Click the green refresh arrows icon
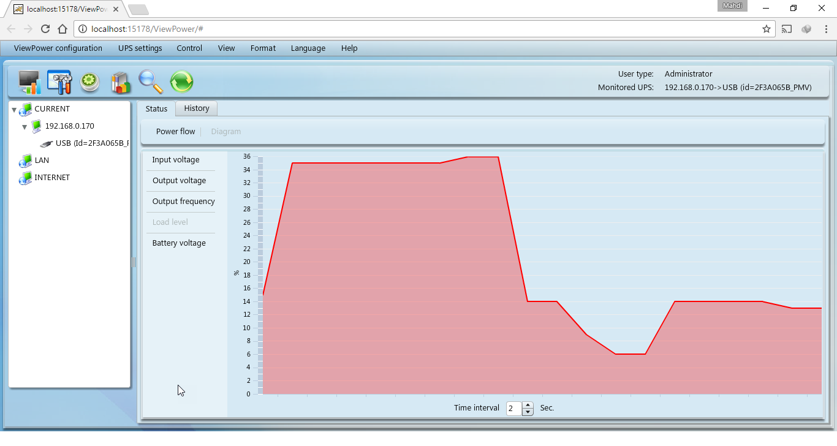 click(x=181, y=81)
